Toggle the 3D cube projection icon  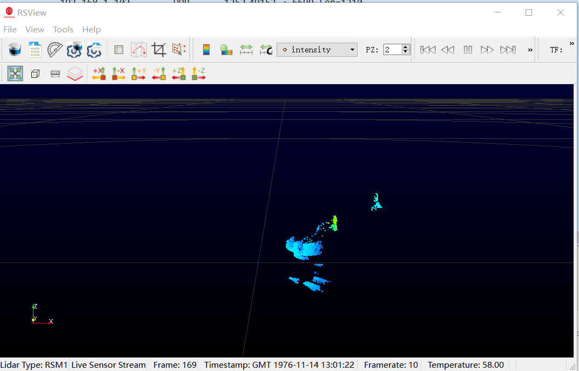pos(36,74)
